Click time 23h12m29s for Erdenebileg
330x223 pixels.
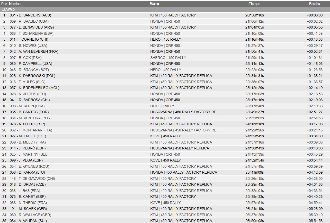point(255,88)
